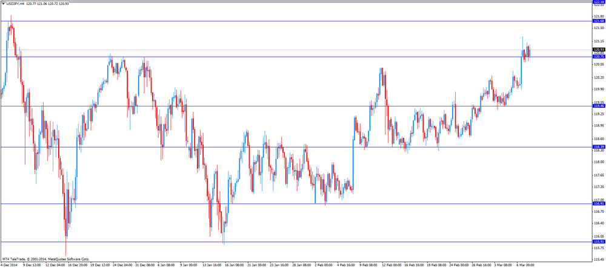Viewport: 606px width, 268px height.
Task: Click the 118.00 price axis value
Action: (x=599, y=162)
